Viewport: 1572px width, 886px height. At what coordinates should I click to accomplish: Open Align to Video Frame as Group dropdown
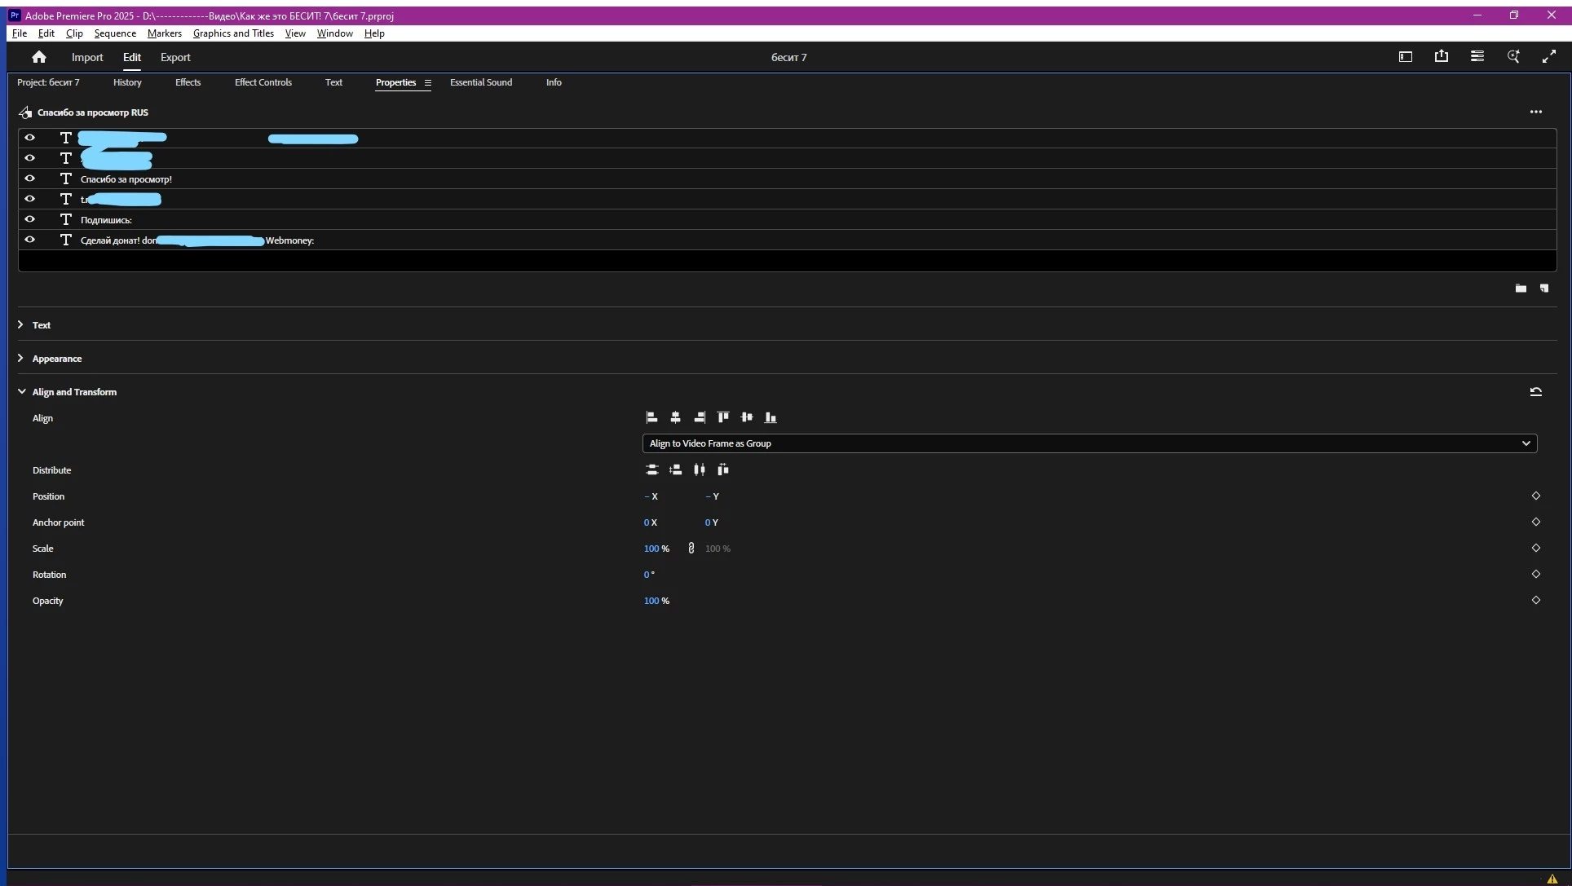coord(1089,443)
